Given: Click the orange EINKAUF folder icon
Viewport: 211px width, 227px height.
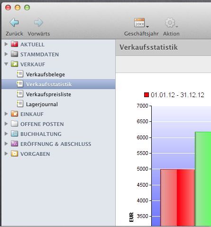Looking at the screenshot, I should pyautogui.click(x=14, y=114).
